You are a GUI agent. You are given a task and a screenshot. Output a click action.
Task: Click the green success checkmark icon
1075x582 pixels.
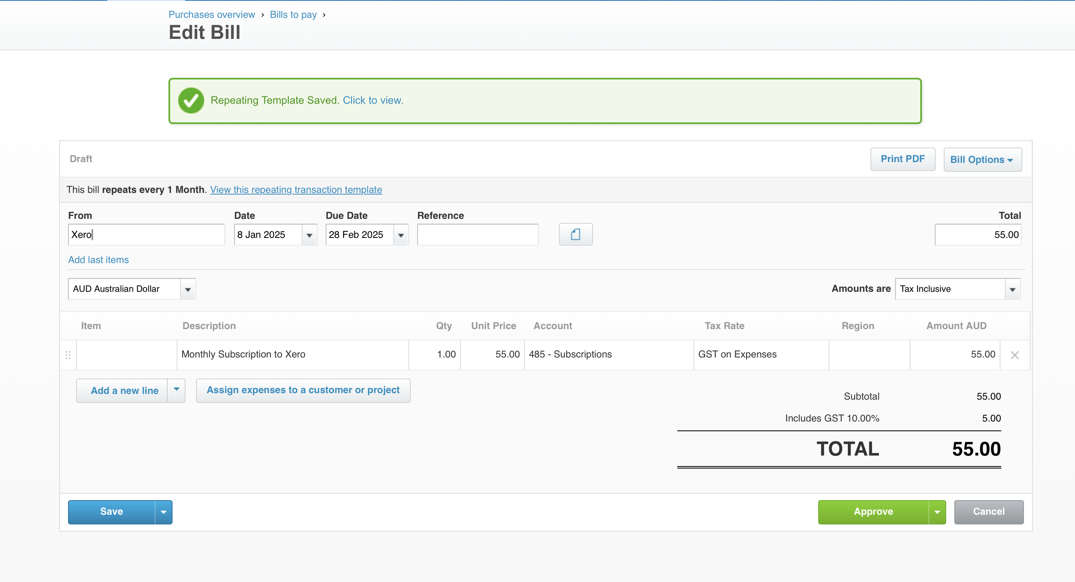(x=191, y=101)
